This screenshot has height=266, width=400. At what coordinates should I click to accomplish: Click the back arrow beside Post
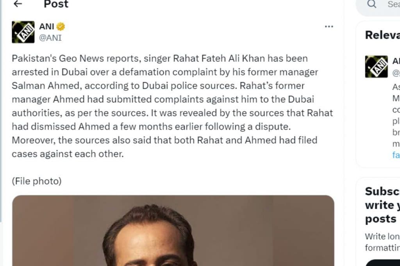[x=18, y=4]
